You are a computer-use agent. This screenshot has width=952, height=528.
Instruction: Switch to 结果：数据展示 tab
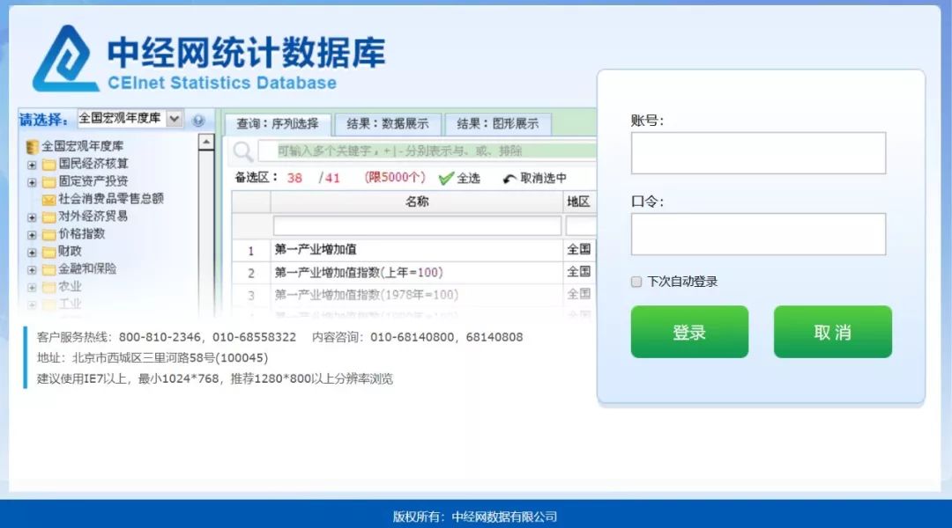click(388, 124)
